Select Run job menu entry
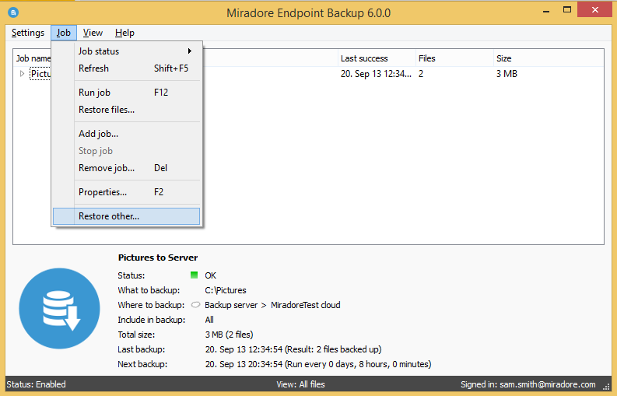The width and height of the screenshot is (617, 396). click(126, 93)
